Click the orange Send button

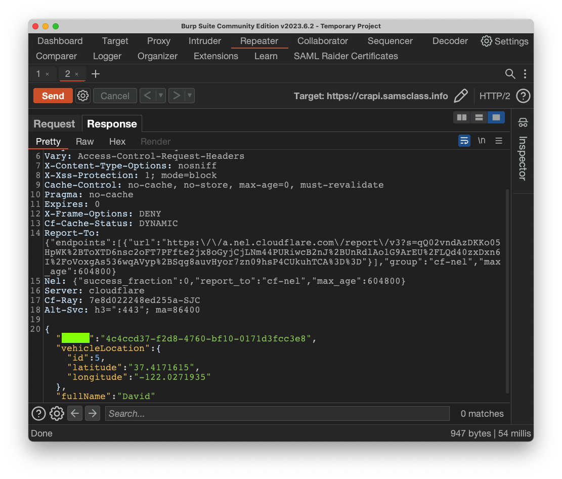click(53, 96)
